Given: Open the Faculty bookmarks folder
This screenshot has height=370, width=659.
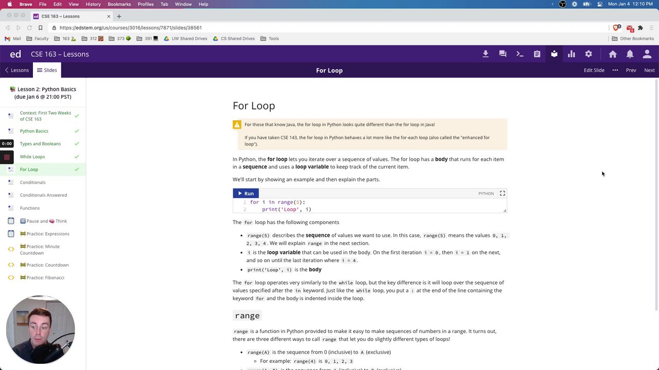Looking at the screenshot, I should coord(38,39).
